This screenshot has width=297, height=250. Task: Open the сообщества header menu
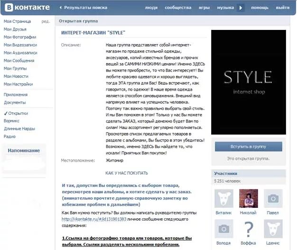pyautogui.click(x=178, y=8)
